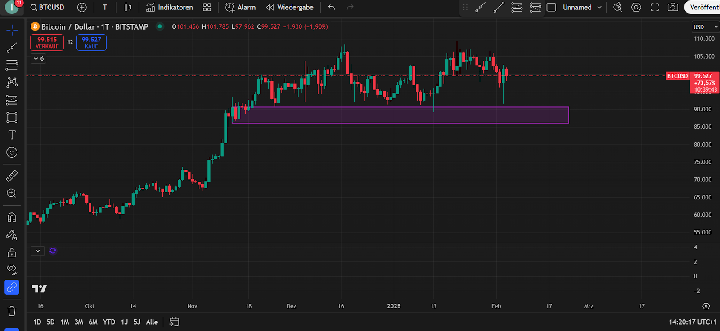Toggle hide all drawings eye icon
Image resolution: width=720 pixels, height=331 pixels.
pos(12,269)
